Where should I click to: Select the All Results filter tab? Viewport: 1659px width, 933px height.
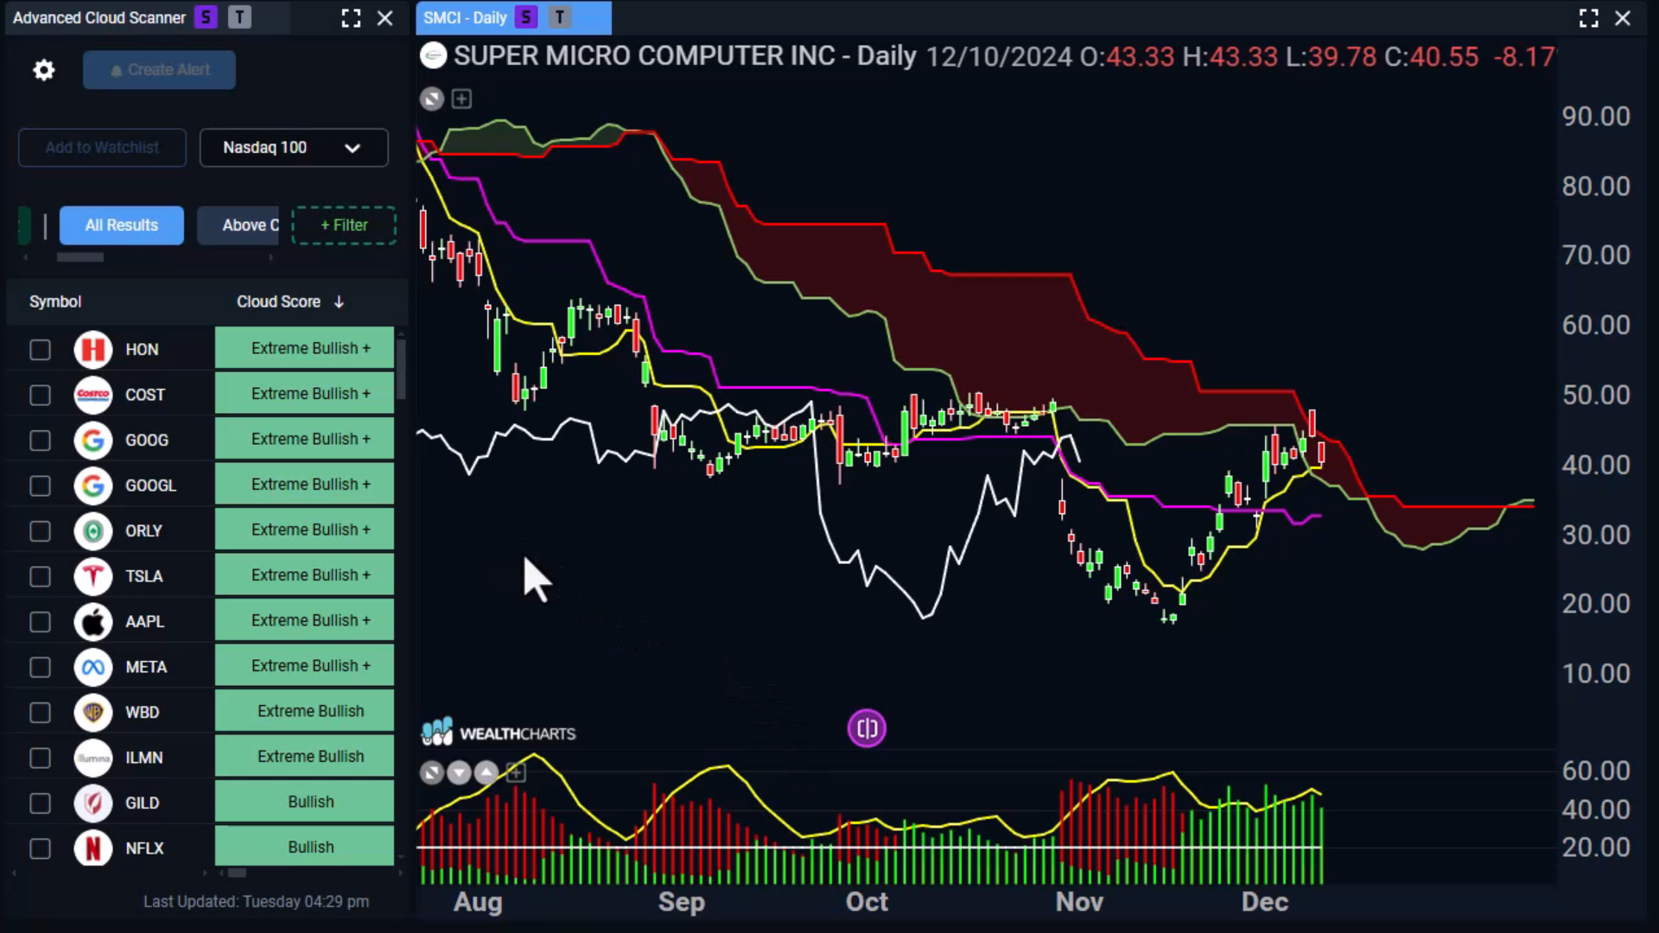pyautogui.click(x=122, y=225)
